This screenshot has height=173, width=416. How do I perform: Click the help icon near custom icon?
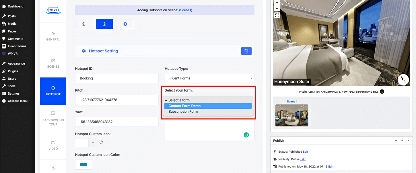pos(101,142)
